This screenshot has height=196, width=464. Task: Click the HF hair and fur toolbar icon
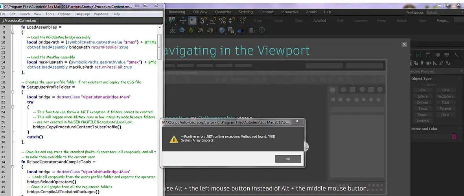(201, 30)
